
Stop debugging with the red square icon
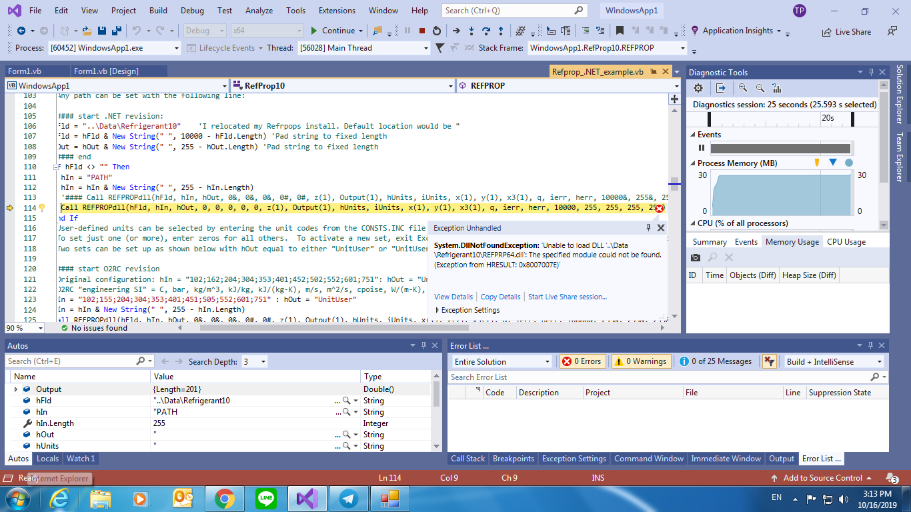[x=422, y=31]
